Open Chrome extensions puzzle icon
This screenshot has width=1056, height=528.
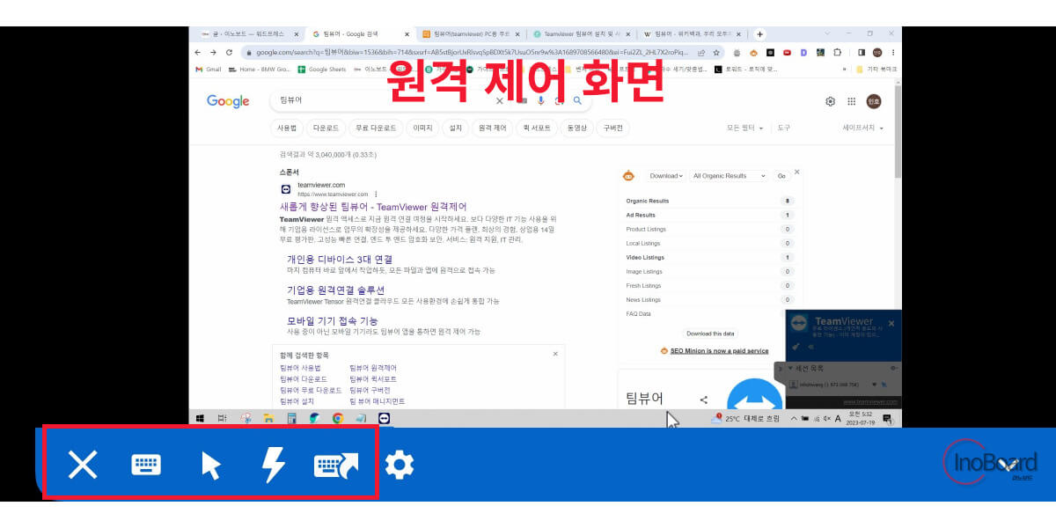(x=837, y=52)
